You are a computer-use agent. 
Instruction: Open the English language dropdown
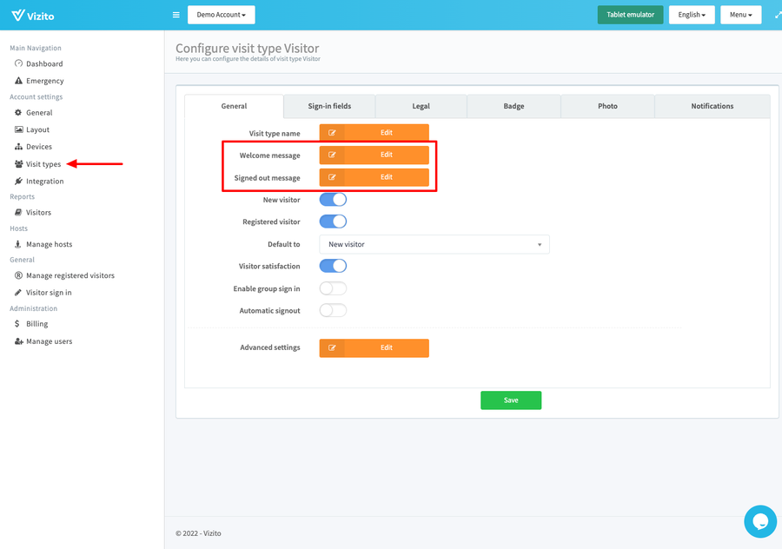click(692, 15)
